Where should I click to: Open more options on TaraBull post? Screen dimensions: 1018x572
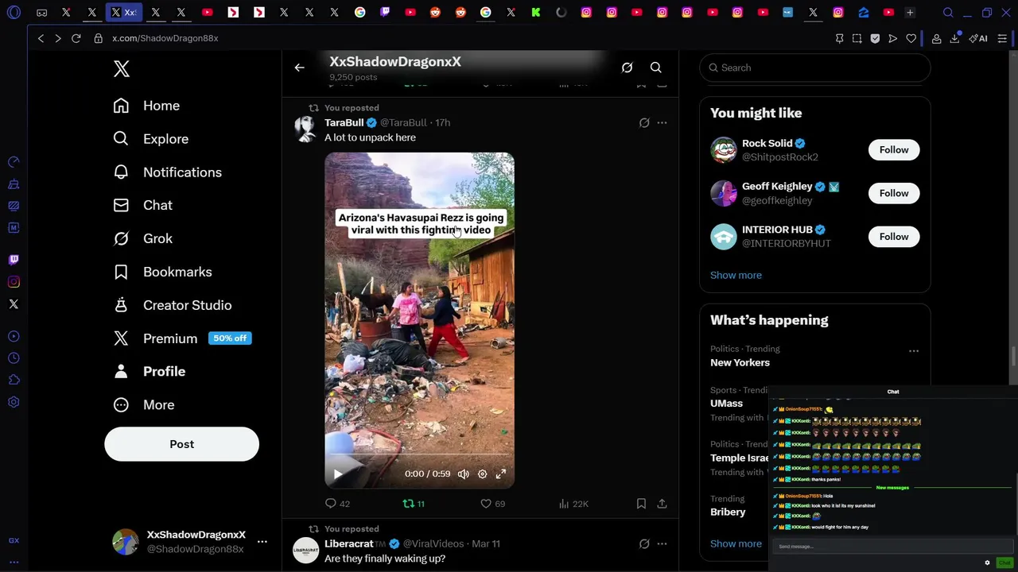662,123
